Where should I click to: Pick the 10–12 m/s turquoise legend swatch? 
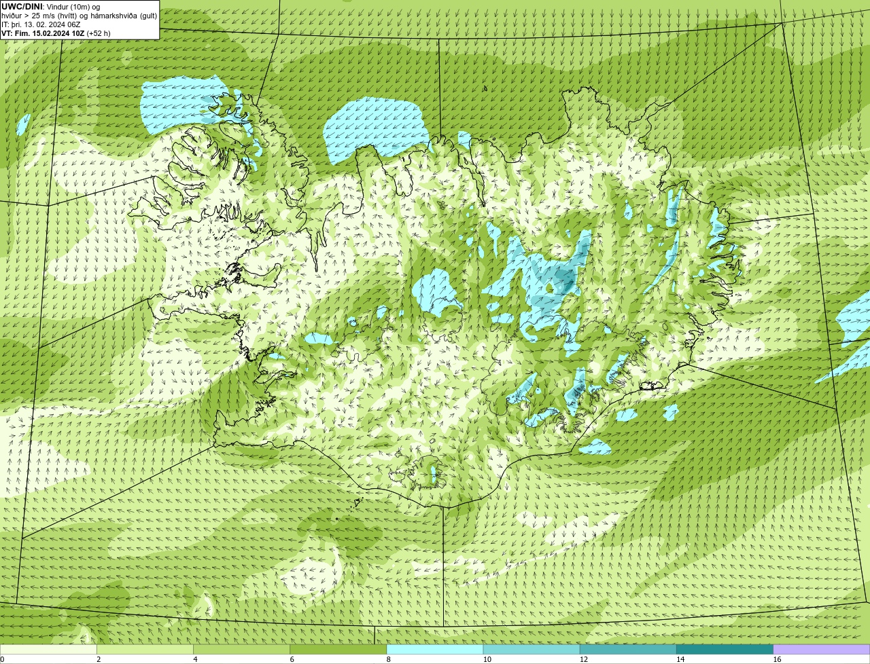532,649
